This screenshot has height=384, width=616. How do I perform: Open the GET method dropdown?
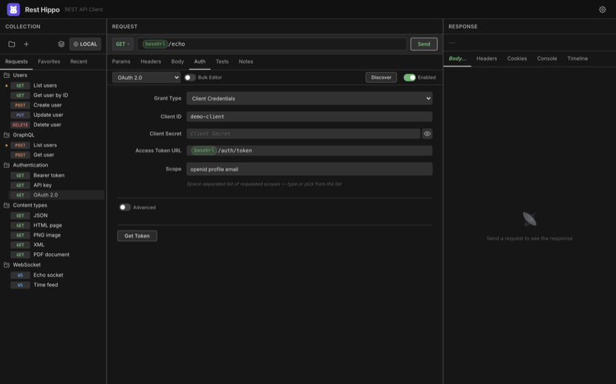pos(123,44)
